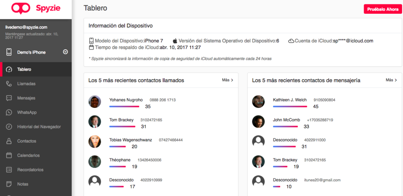
Task: Open the Llamadas menu item
Action: (36, 84)
